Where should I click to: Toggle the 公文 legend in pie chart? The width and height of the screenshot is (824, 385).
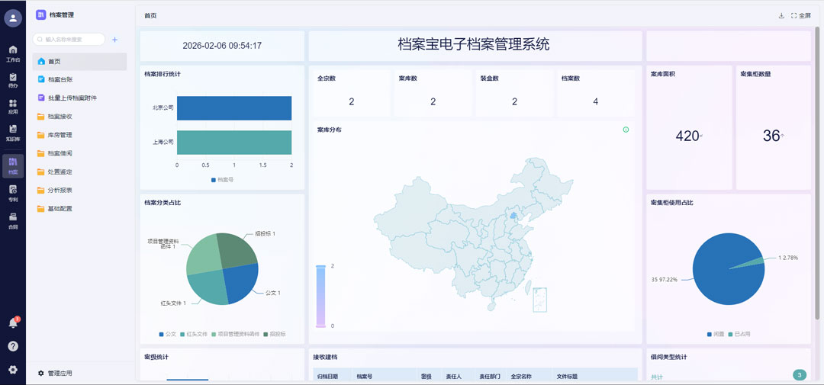(x=167, y=334)
